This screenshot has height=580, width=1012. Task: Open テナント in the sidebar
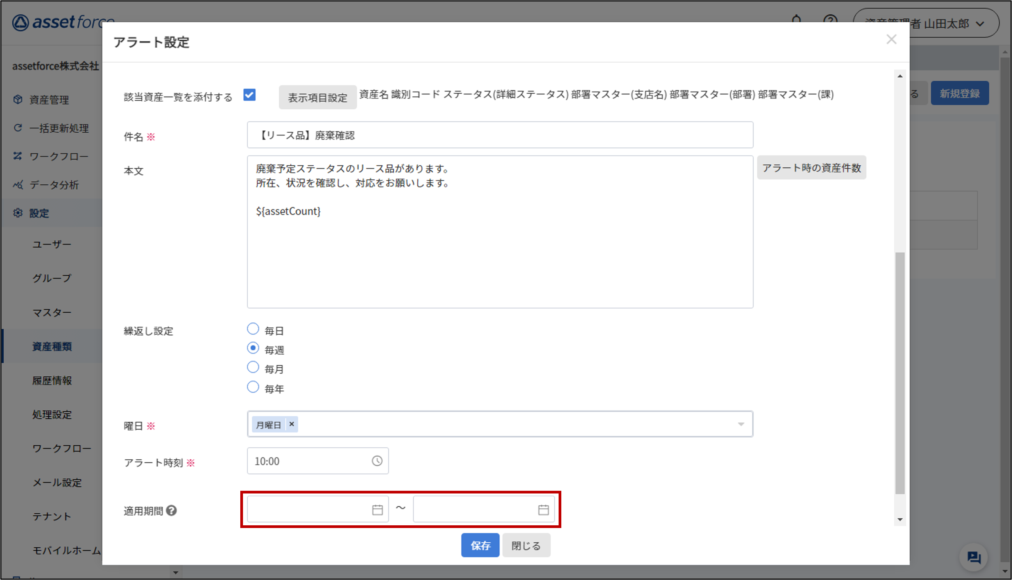pos(52,516)
